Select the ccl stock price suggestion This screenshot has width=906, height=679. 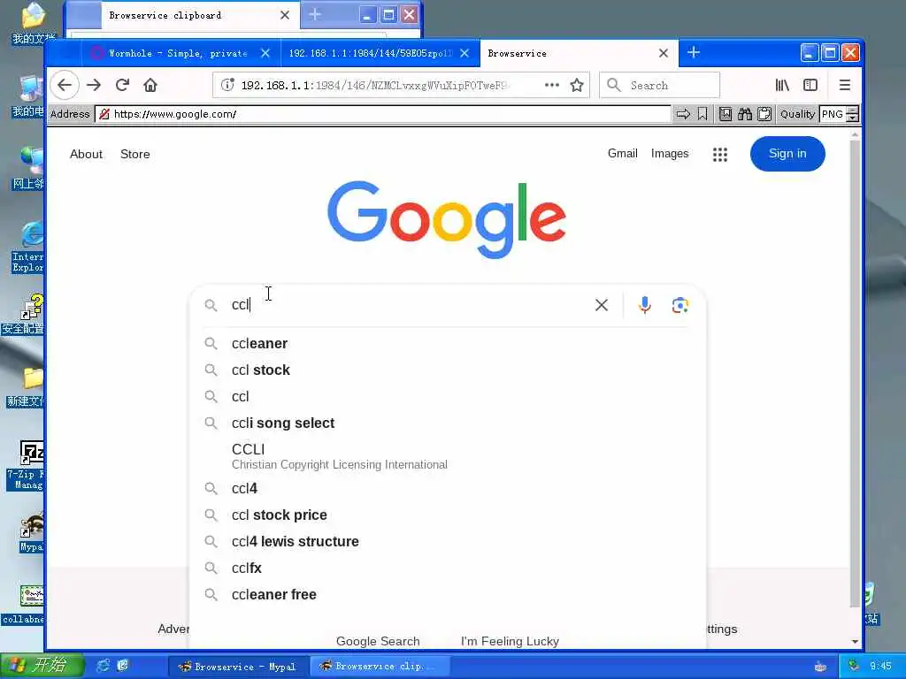click(x=448, y=515)
